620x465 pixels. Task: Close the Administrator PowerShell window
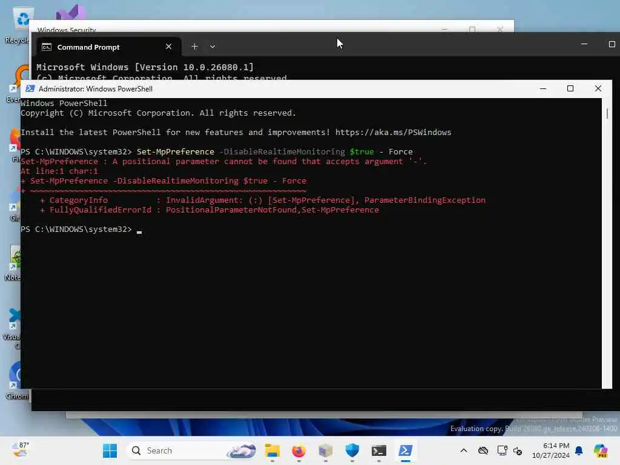598,88
